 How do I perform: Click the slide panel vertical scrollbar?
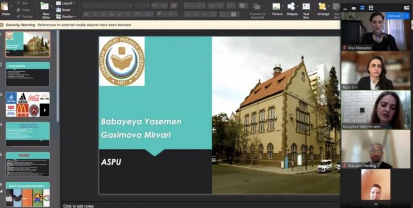tap(58, 76)
